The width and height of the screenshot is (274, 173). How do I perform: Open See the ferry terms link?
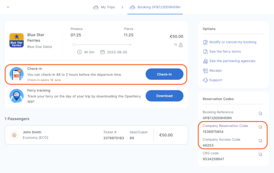tap(222, 52)
